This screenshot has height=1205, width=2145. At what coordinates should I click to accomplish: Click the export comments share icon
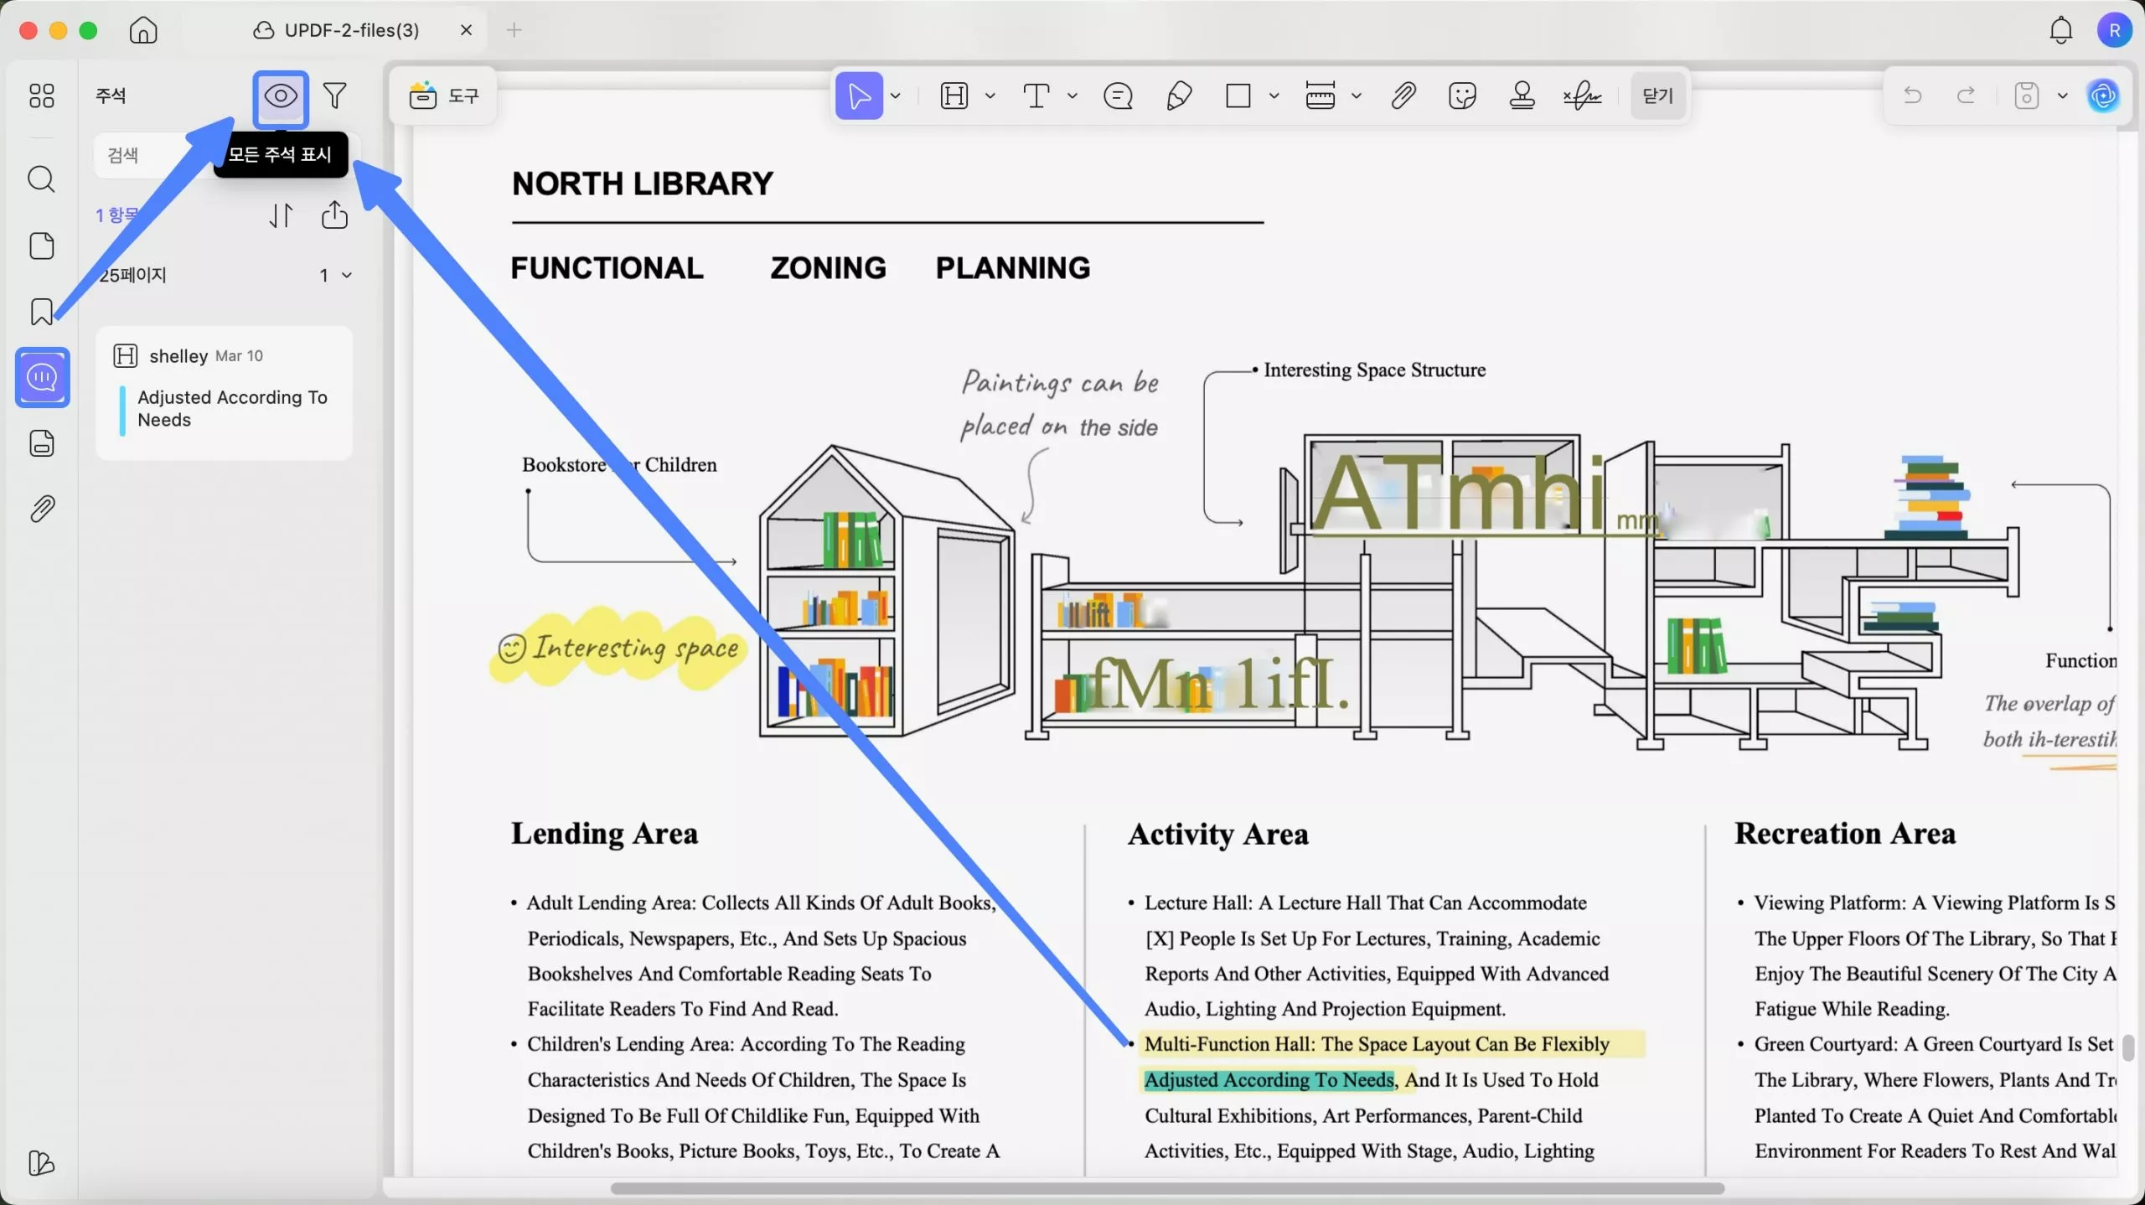[334, 215]
